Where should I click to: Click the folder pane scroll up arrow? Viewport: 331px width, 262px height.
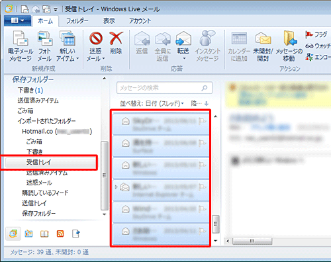(x=105, y=78)
